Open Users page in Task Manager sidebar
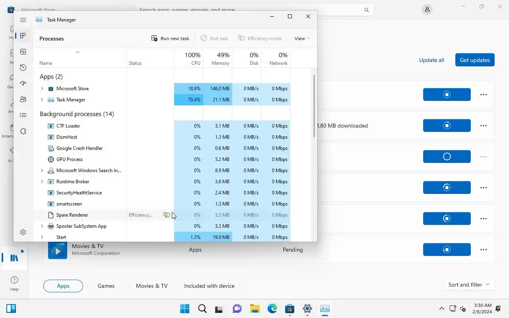The image size is (509, 318). click(x=23, y=99)
